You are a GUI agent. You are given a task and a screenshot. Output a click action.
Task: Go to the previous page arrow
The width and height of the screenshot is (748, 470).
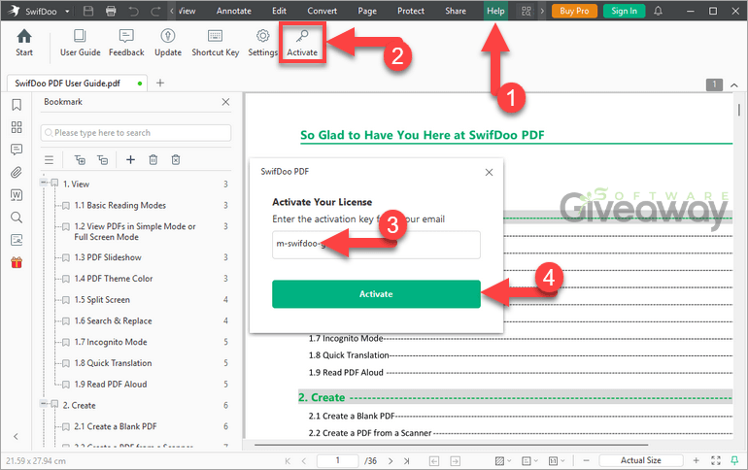[304, 460]
